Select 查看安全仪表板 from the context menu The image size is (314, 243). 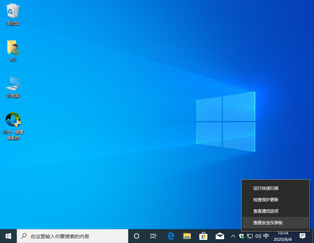267,222
